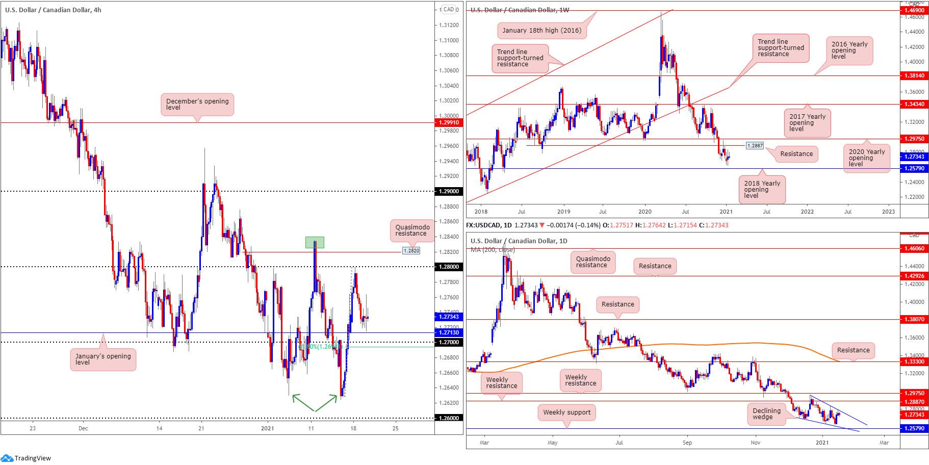The width and height of the screenshot is (929, 465).
Task: Click the Resistance callout above the 1.42926 line
Action: 655,266
